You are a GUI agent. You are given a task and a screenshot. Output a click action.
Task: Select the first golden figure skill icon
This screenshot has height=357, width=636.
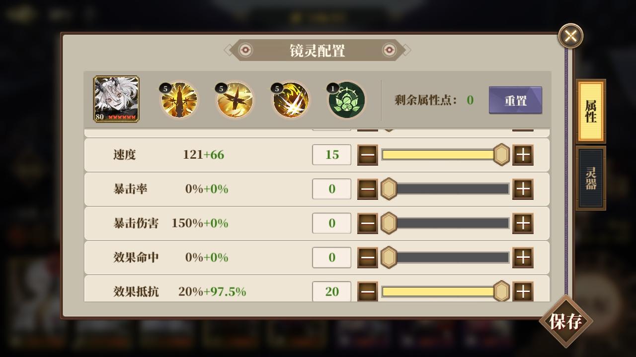click(x=179, y=100)
